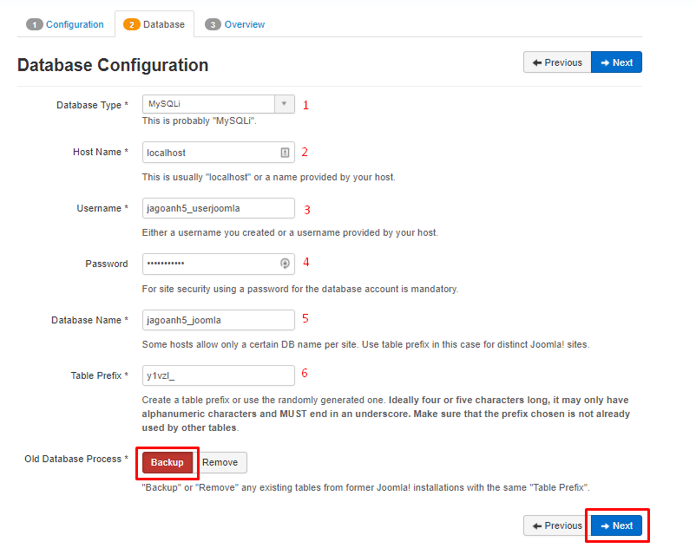
Task: Click the Table Prefix input field
Action: coord(218,375)
